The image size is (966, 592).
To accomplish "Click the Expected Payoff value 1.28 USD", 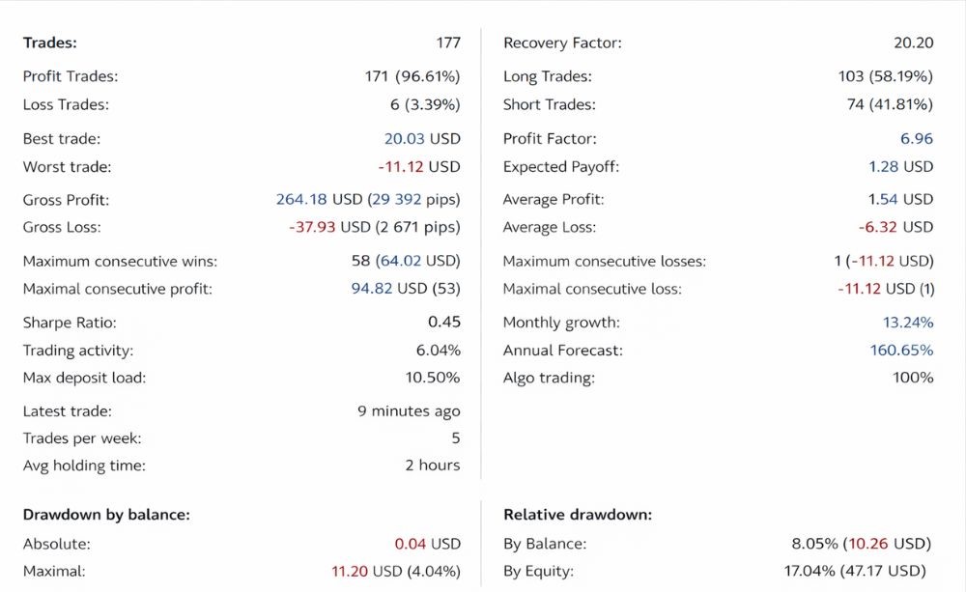I will click(900, 167).
